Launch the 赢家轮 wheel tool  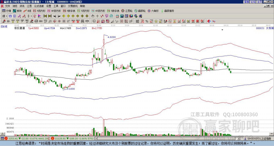coord(140,11)
